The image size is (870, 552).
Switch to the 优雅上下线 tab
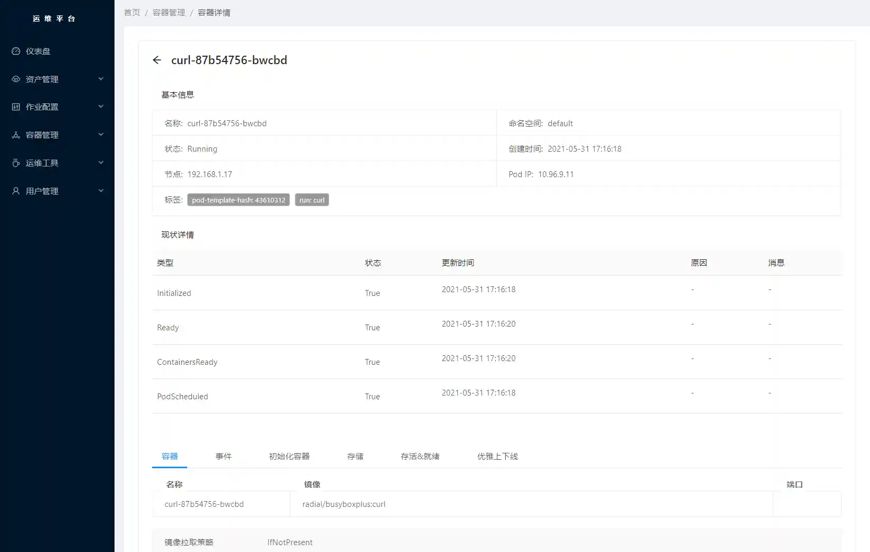tap(497, 457)
